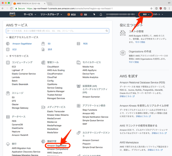Click the S3 bucket icon in recent services
Image resolution: width=172 pixels, height=156 pixels.
(43, 44)
